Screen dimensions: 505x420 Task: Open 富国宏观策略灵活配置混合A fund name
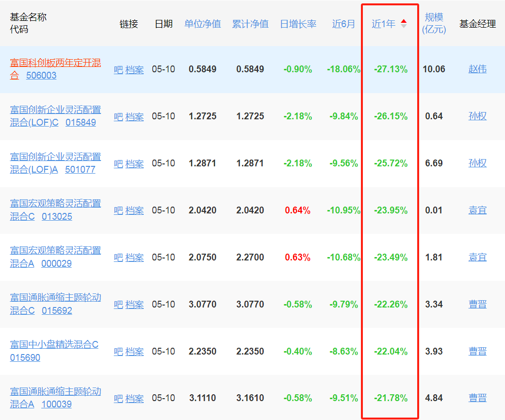[55, 257]
